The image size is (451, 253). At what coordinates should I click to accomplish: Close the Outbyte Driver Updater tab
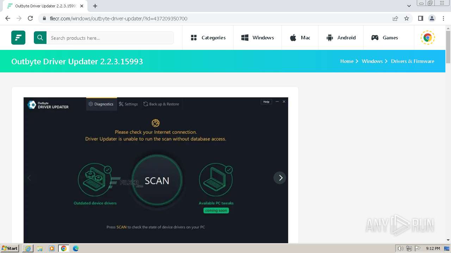(x=82, y=6)
